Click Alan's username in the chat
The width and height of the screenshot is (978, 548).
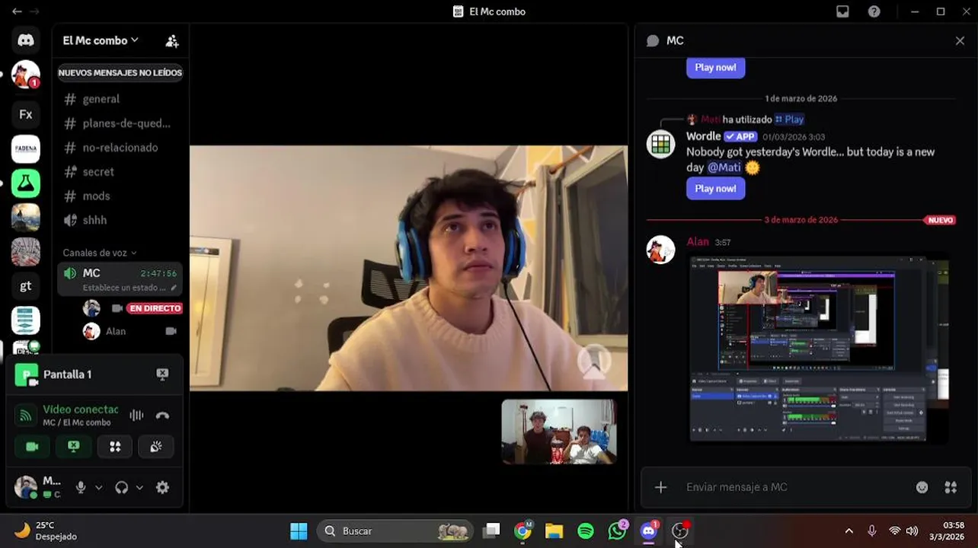tap(698, 241)
